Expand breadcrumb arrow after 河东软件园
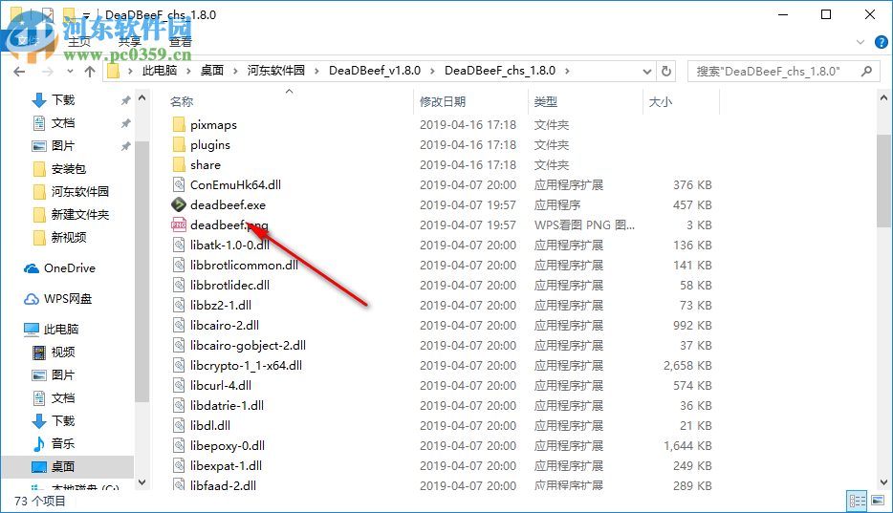This screenshot has height=513, width=893. (316, 71)
